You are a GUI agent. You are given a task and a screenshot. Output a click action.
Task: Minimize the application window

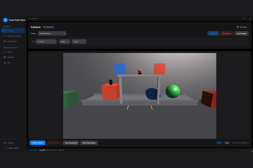239,19
